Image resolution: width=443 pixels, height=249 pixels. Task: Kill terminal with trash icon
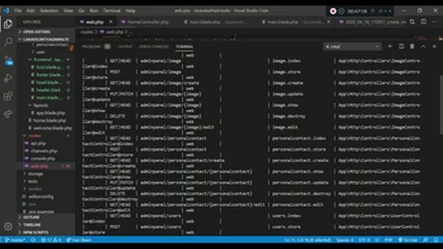tap(412, 46)
